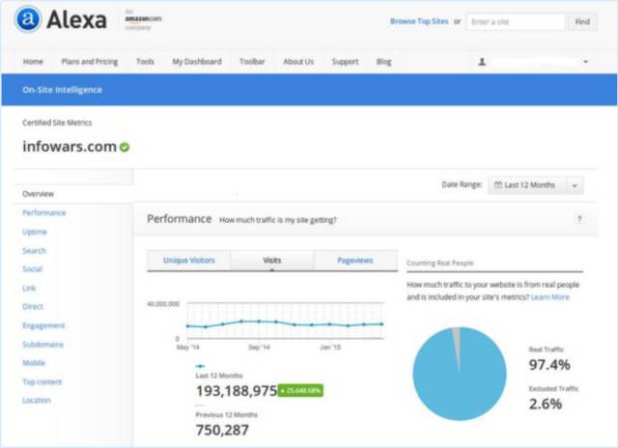Expand the user account dropdown arrow
The image size is (618, 448).
coord(585,62)
